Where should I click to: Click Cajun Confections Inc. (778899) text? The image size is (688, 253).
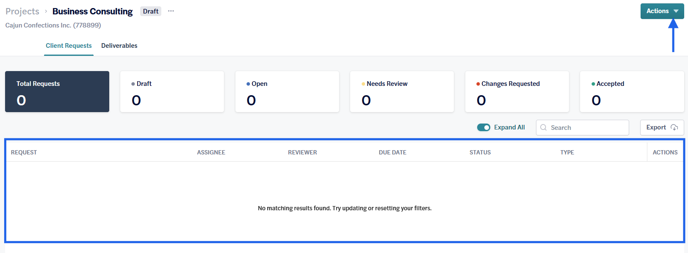(x=53, y=25)
